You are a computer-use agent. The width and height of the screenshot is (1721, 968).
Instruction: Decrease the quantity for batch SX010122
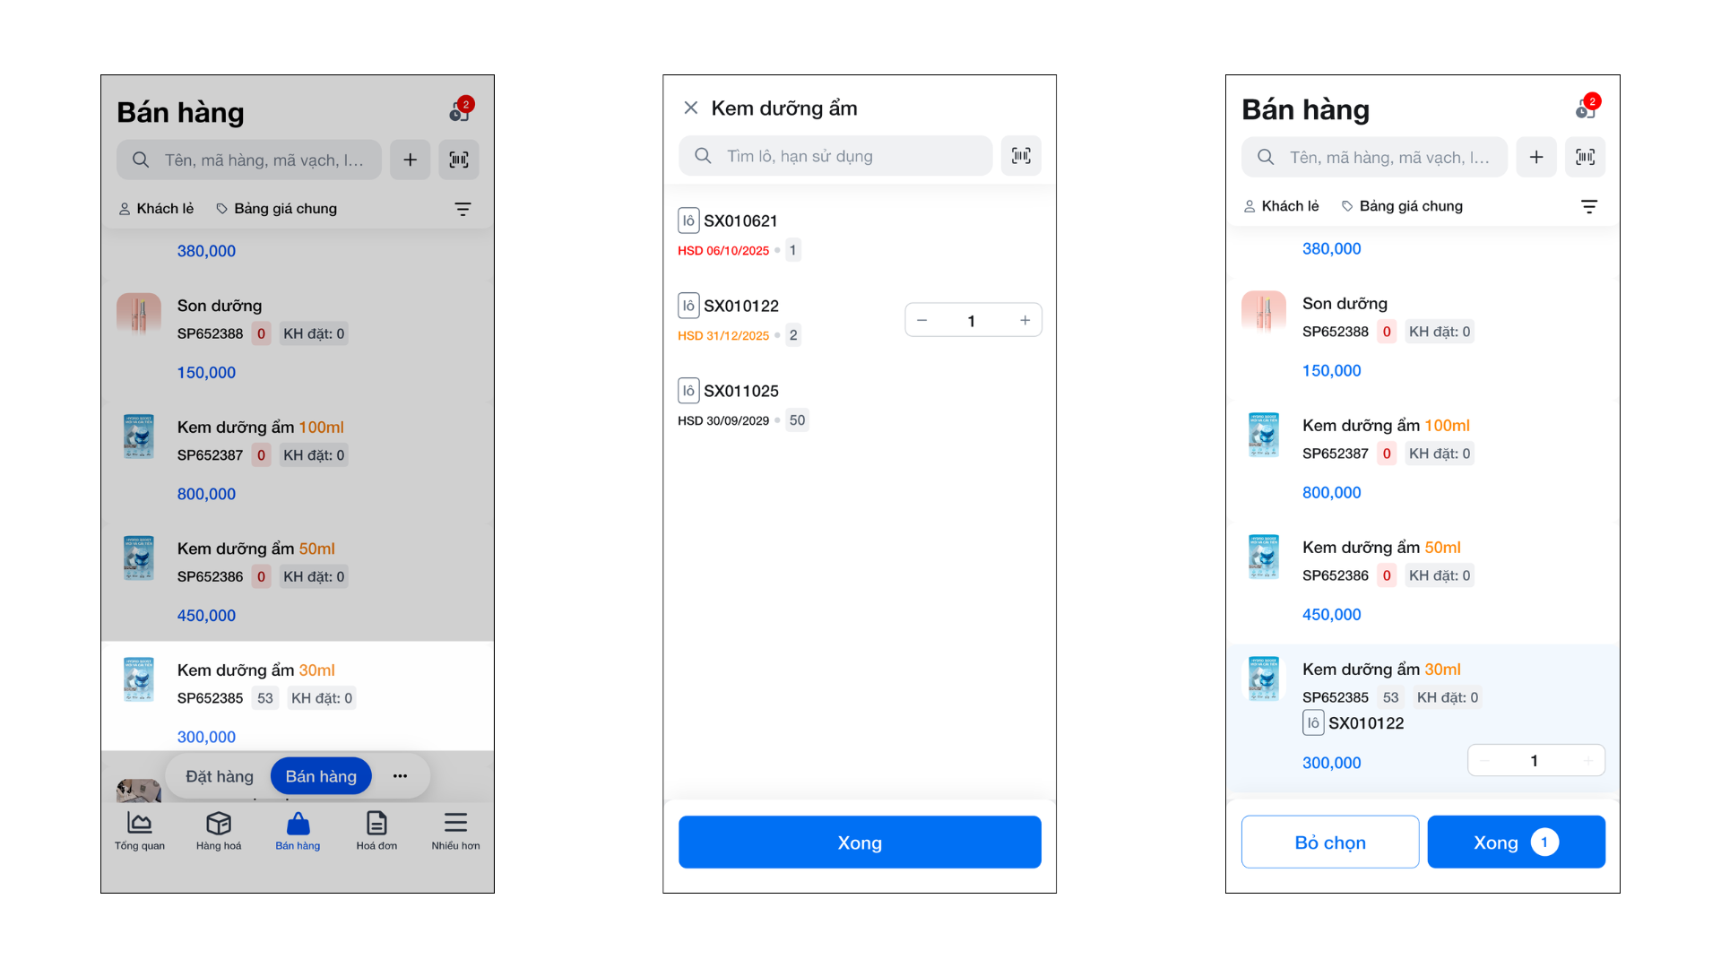tap(921, 320)
